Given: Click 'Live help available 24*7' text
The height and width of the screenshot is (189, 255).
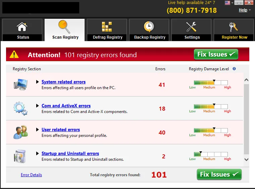Looking at the screenshot, I should 191,3.
